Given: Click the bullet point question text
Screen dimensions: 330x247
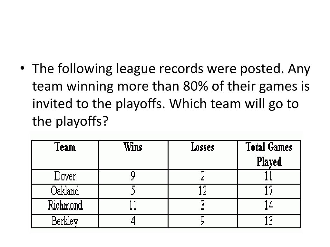Looking at the screenshot, I should [171, 95].
